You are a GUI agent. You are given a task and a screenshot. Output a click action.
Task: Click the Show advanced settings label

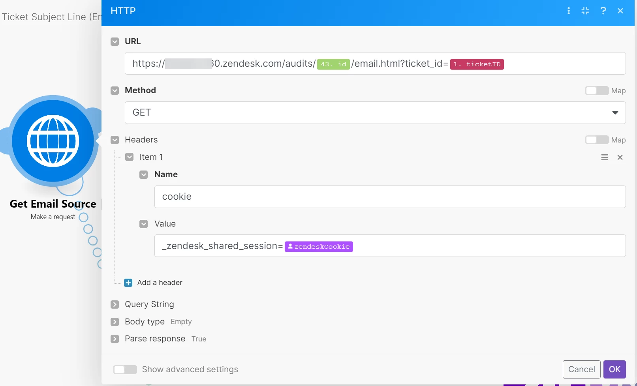tap(190, 369)
